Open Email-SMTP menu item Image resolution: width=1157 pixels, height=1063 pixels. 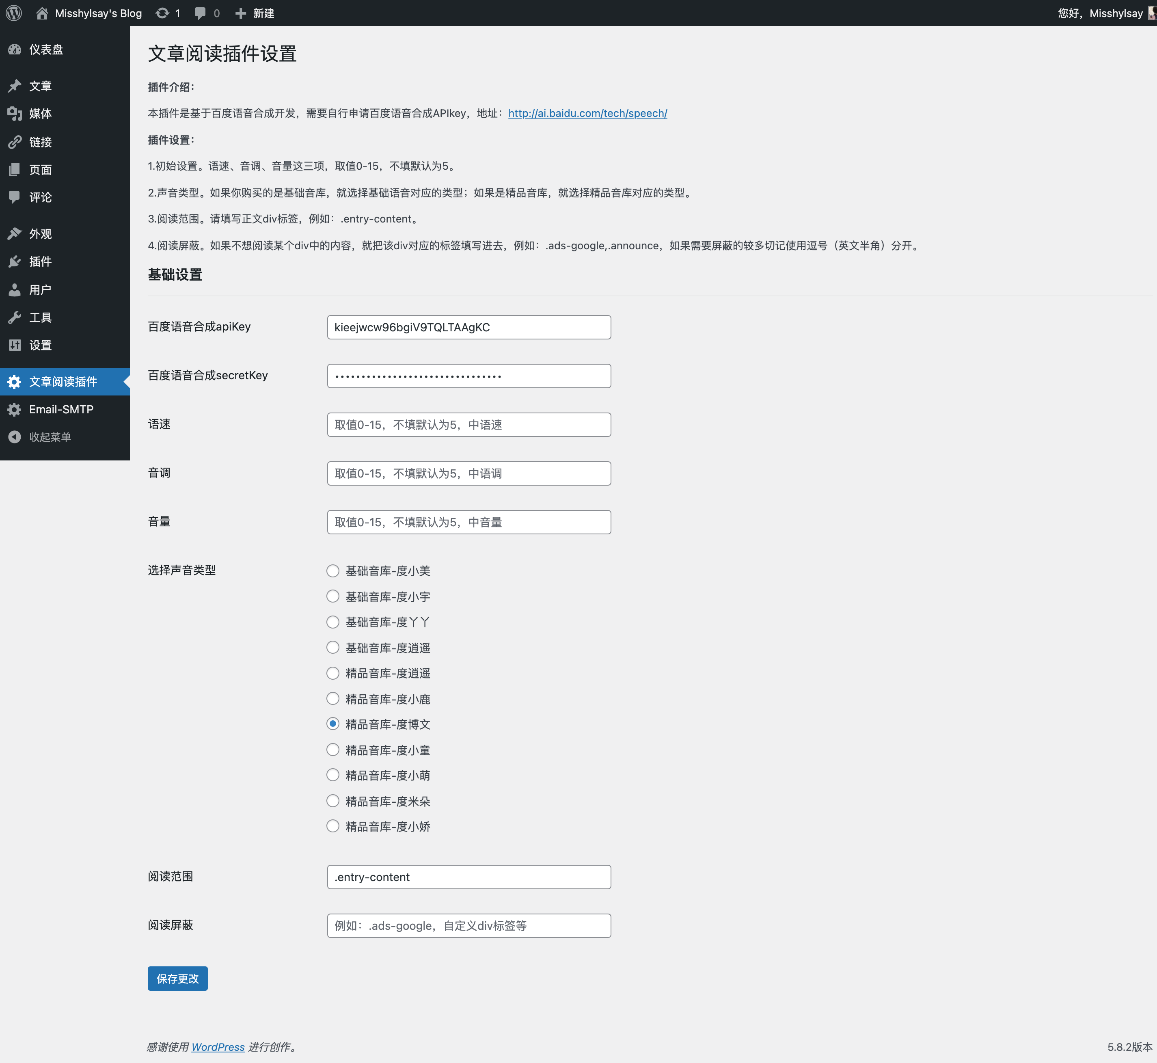point(61,409)
